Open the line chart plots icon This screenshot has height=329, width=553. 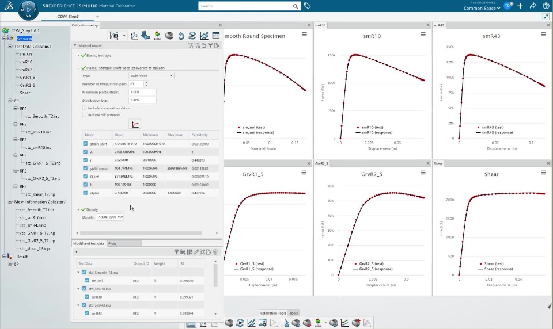[204, 36]
